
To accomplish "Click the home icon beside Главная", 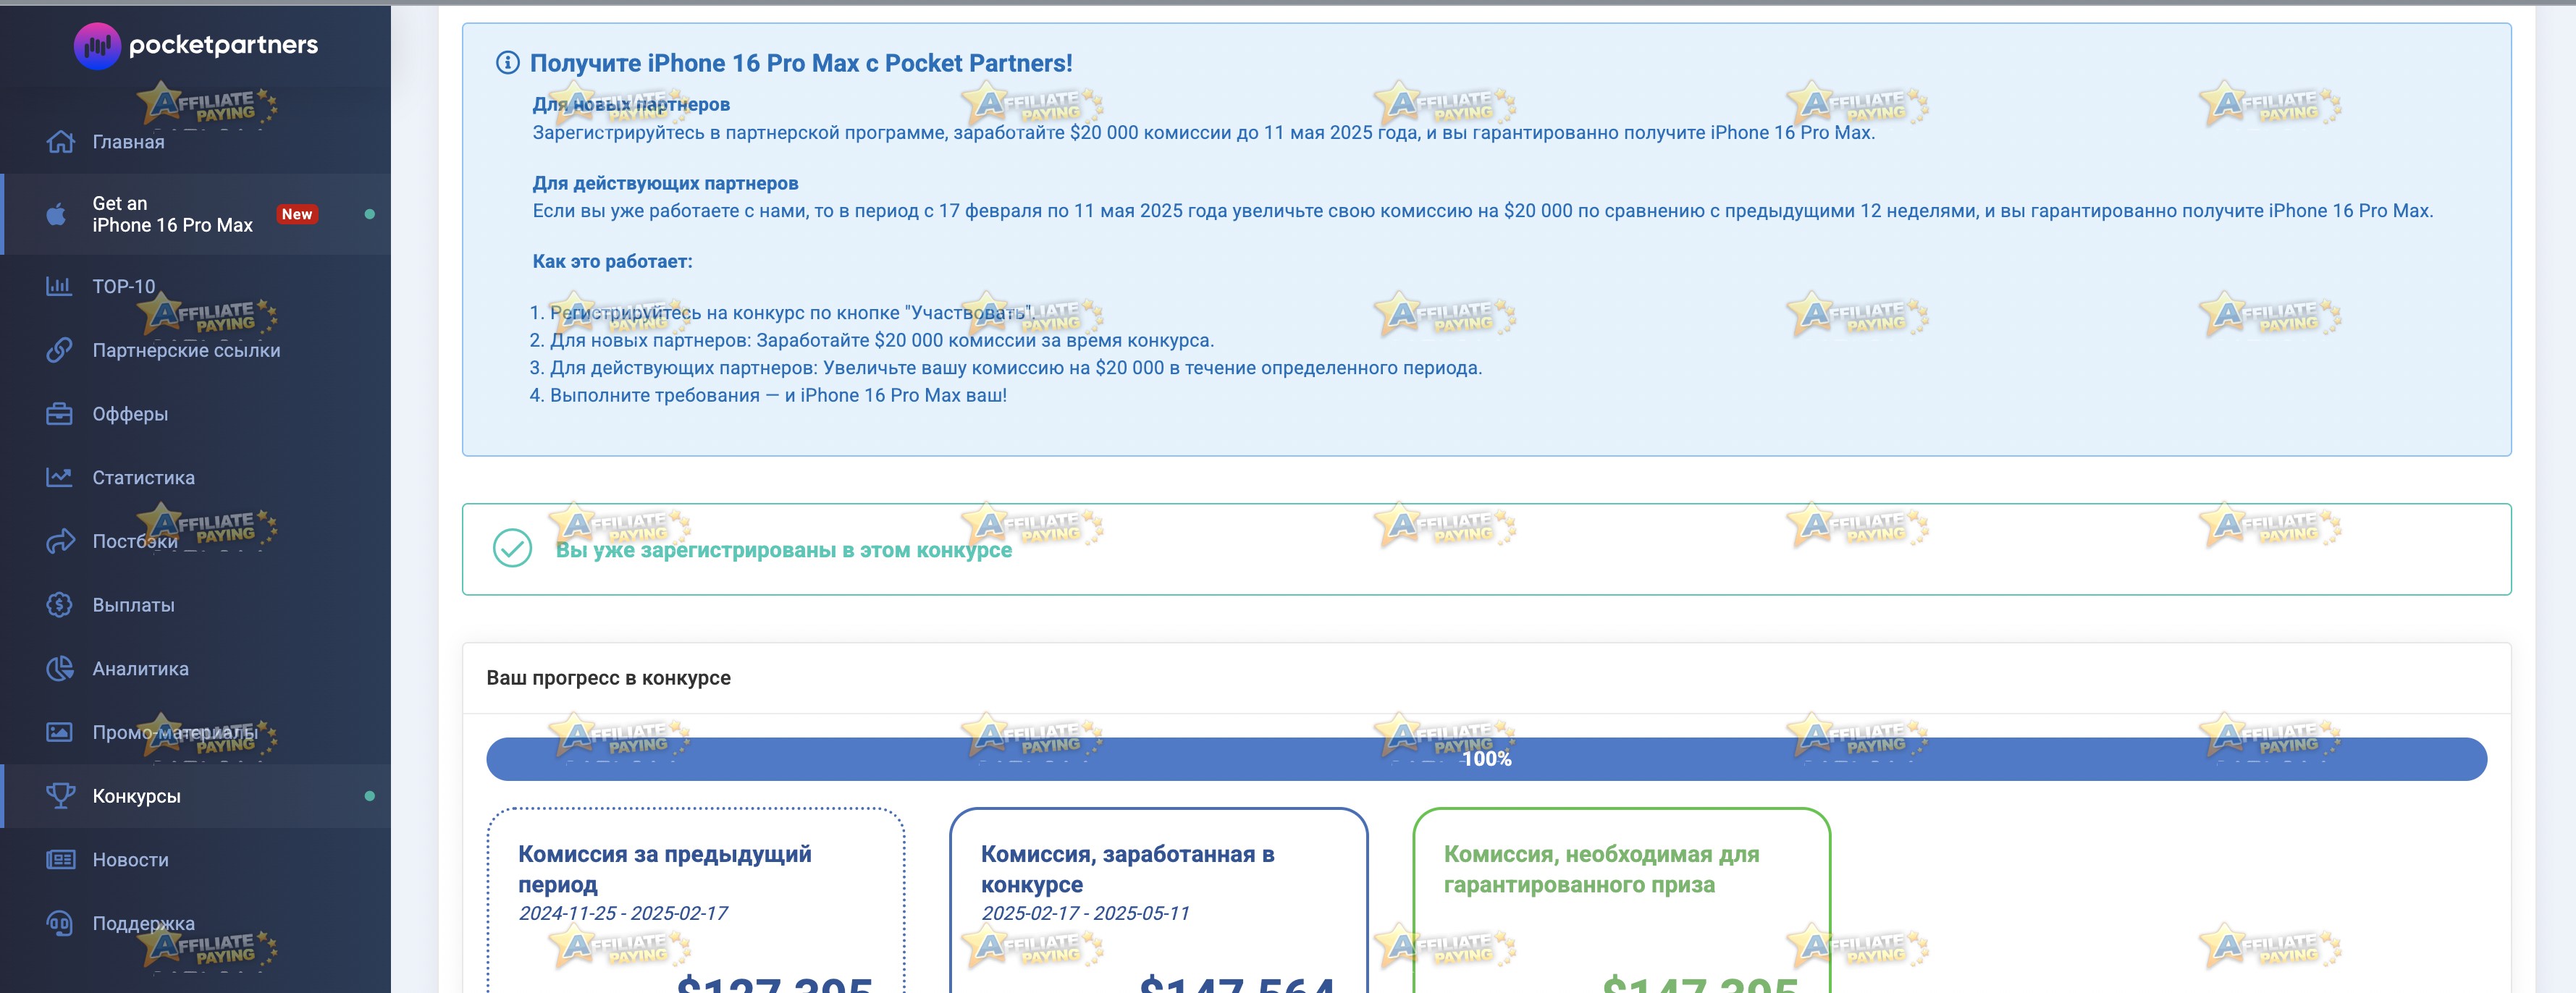I will (60, 141).
